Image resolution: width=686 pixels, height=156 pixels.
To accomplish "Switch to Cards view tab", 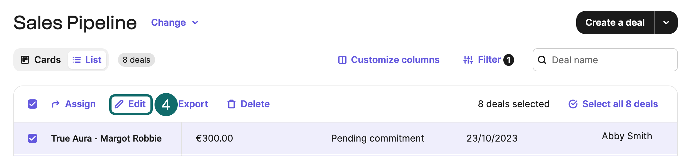I will coord(41,60).
